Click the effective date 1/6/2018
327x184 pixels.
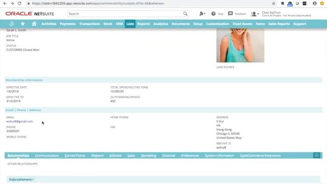(12, 91)
